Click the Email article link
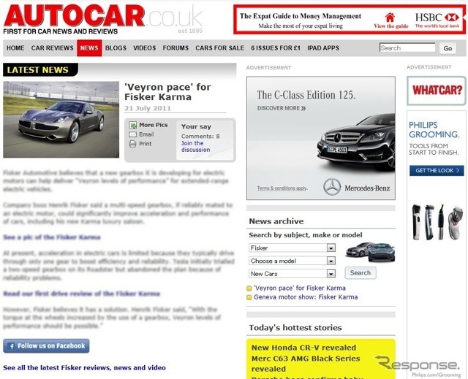This screenshot has height=379, width=468. (146, 134)
